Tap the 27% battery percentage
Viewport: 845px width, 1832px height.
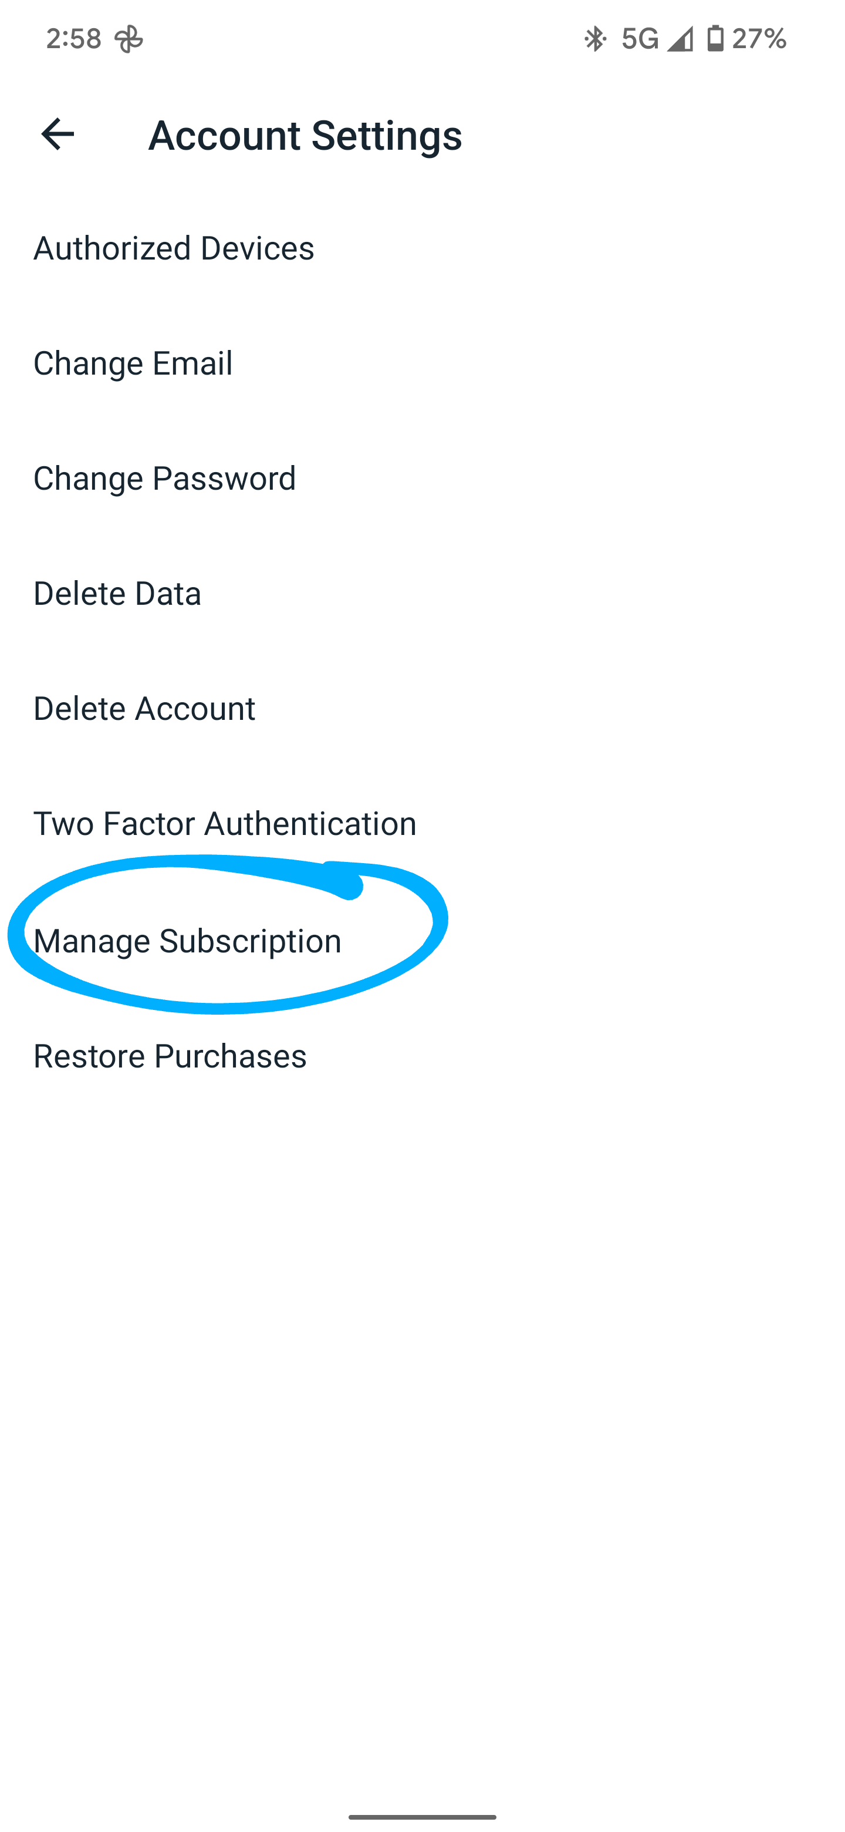pyautogui.click(x=759, y=38)
